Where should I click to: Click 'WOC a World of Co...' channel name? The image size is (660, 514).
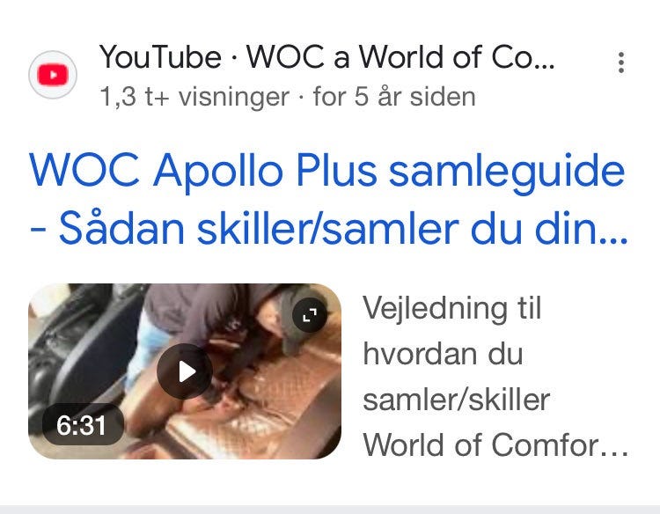point(400,57)
